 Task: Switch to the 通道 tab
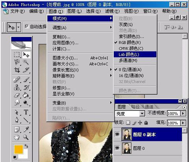[x=149, y=107]
